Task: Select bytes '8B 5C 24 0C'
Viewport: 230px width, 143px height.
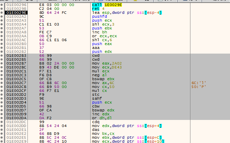Action: click(x=53, y=138)
